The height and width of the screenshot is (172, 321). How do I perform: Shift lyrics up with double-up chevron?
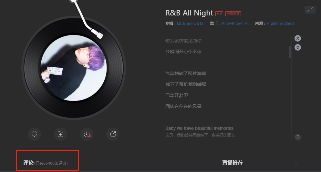click(298, 38)
